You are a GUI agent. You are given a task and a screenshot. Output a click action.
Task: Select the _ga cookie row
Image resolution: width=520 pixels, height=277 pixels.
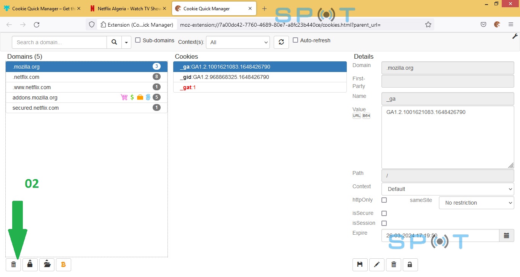pyautogui.click(x=260, y=67)
